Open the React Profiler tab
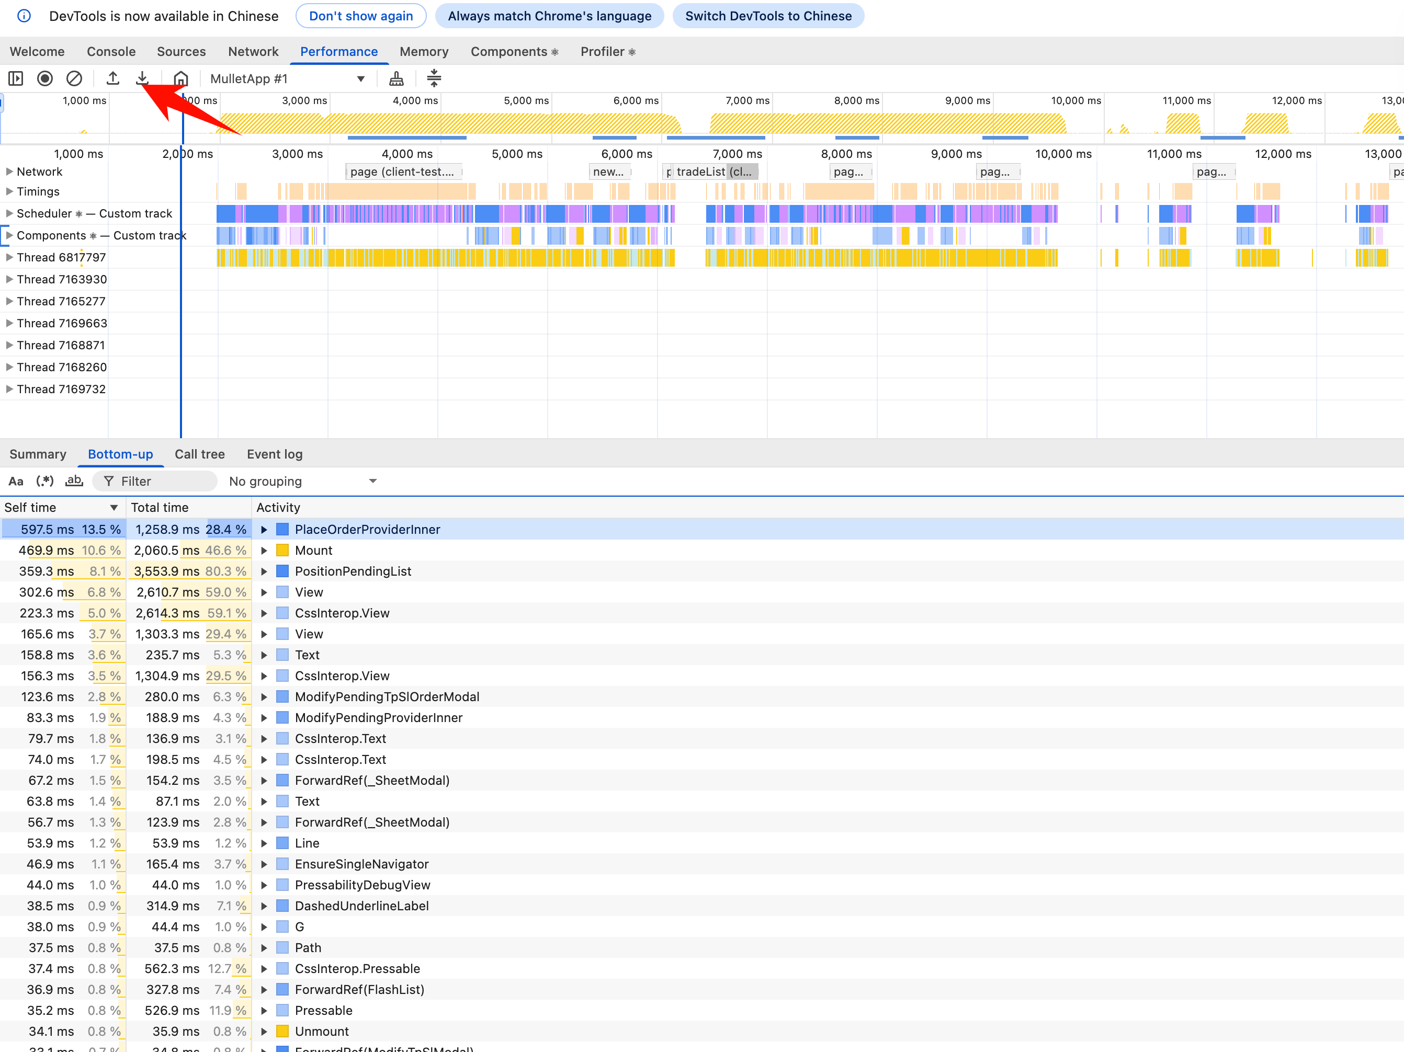 point(608,51)
